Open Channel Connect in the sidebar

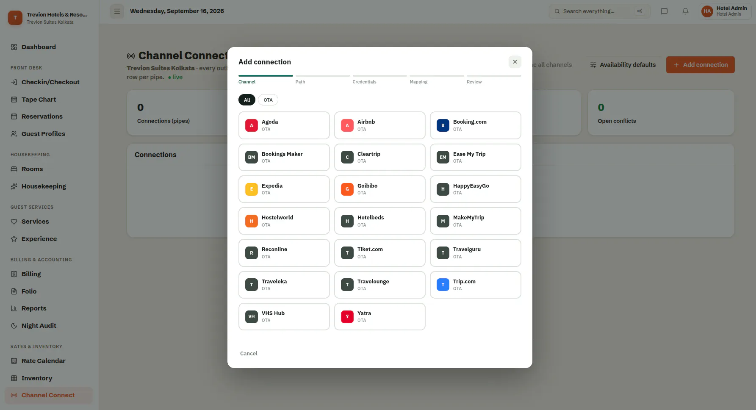pyautogui.click(x=49, y=395)
